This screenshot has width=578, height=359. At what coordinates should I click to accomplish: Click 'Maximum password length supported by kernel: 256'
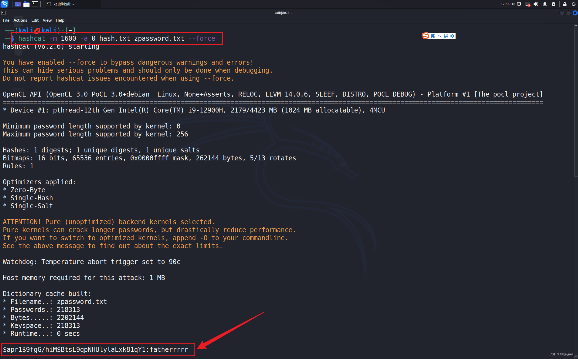point(95,134)
